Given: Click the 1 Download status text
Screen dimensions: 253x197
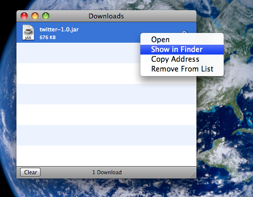Looking at the screenshot, I should (107, 172).
